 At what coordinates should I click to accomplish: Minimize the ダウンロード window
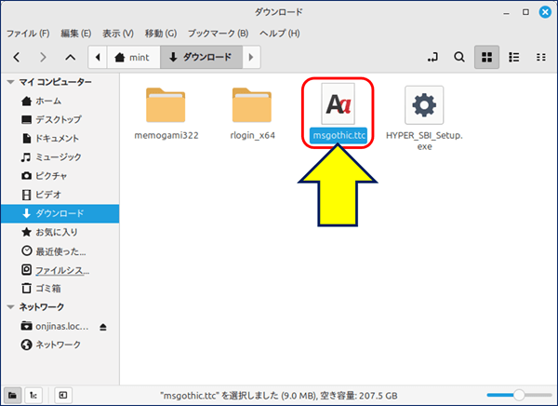pos(507,13)
